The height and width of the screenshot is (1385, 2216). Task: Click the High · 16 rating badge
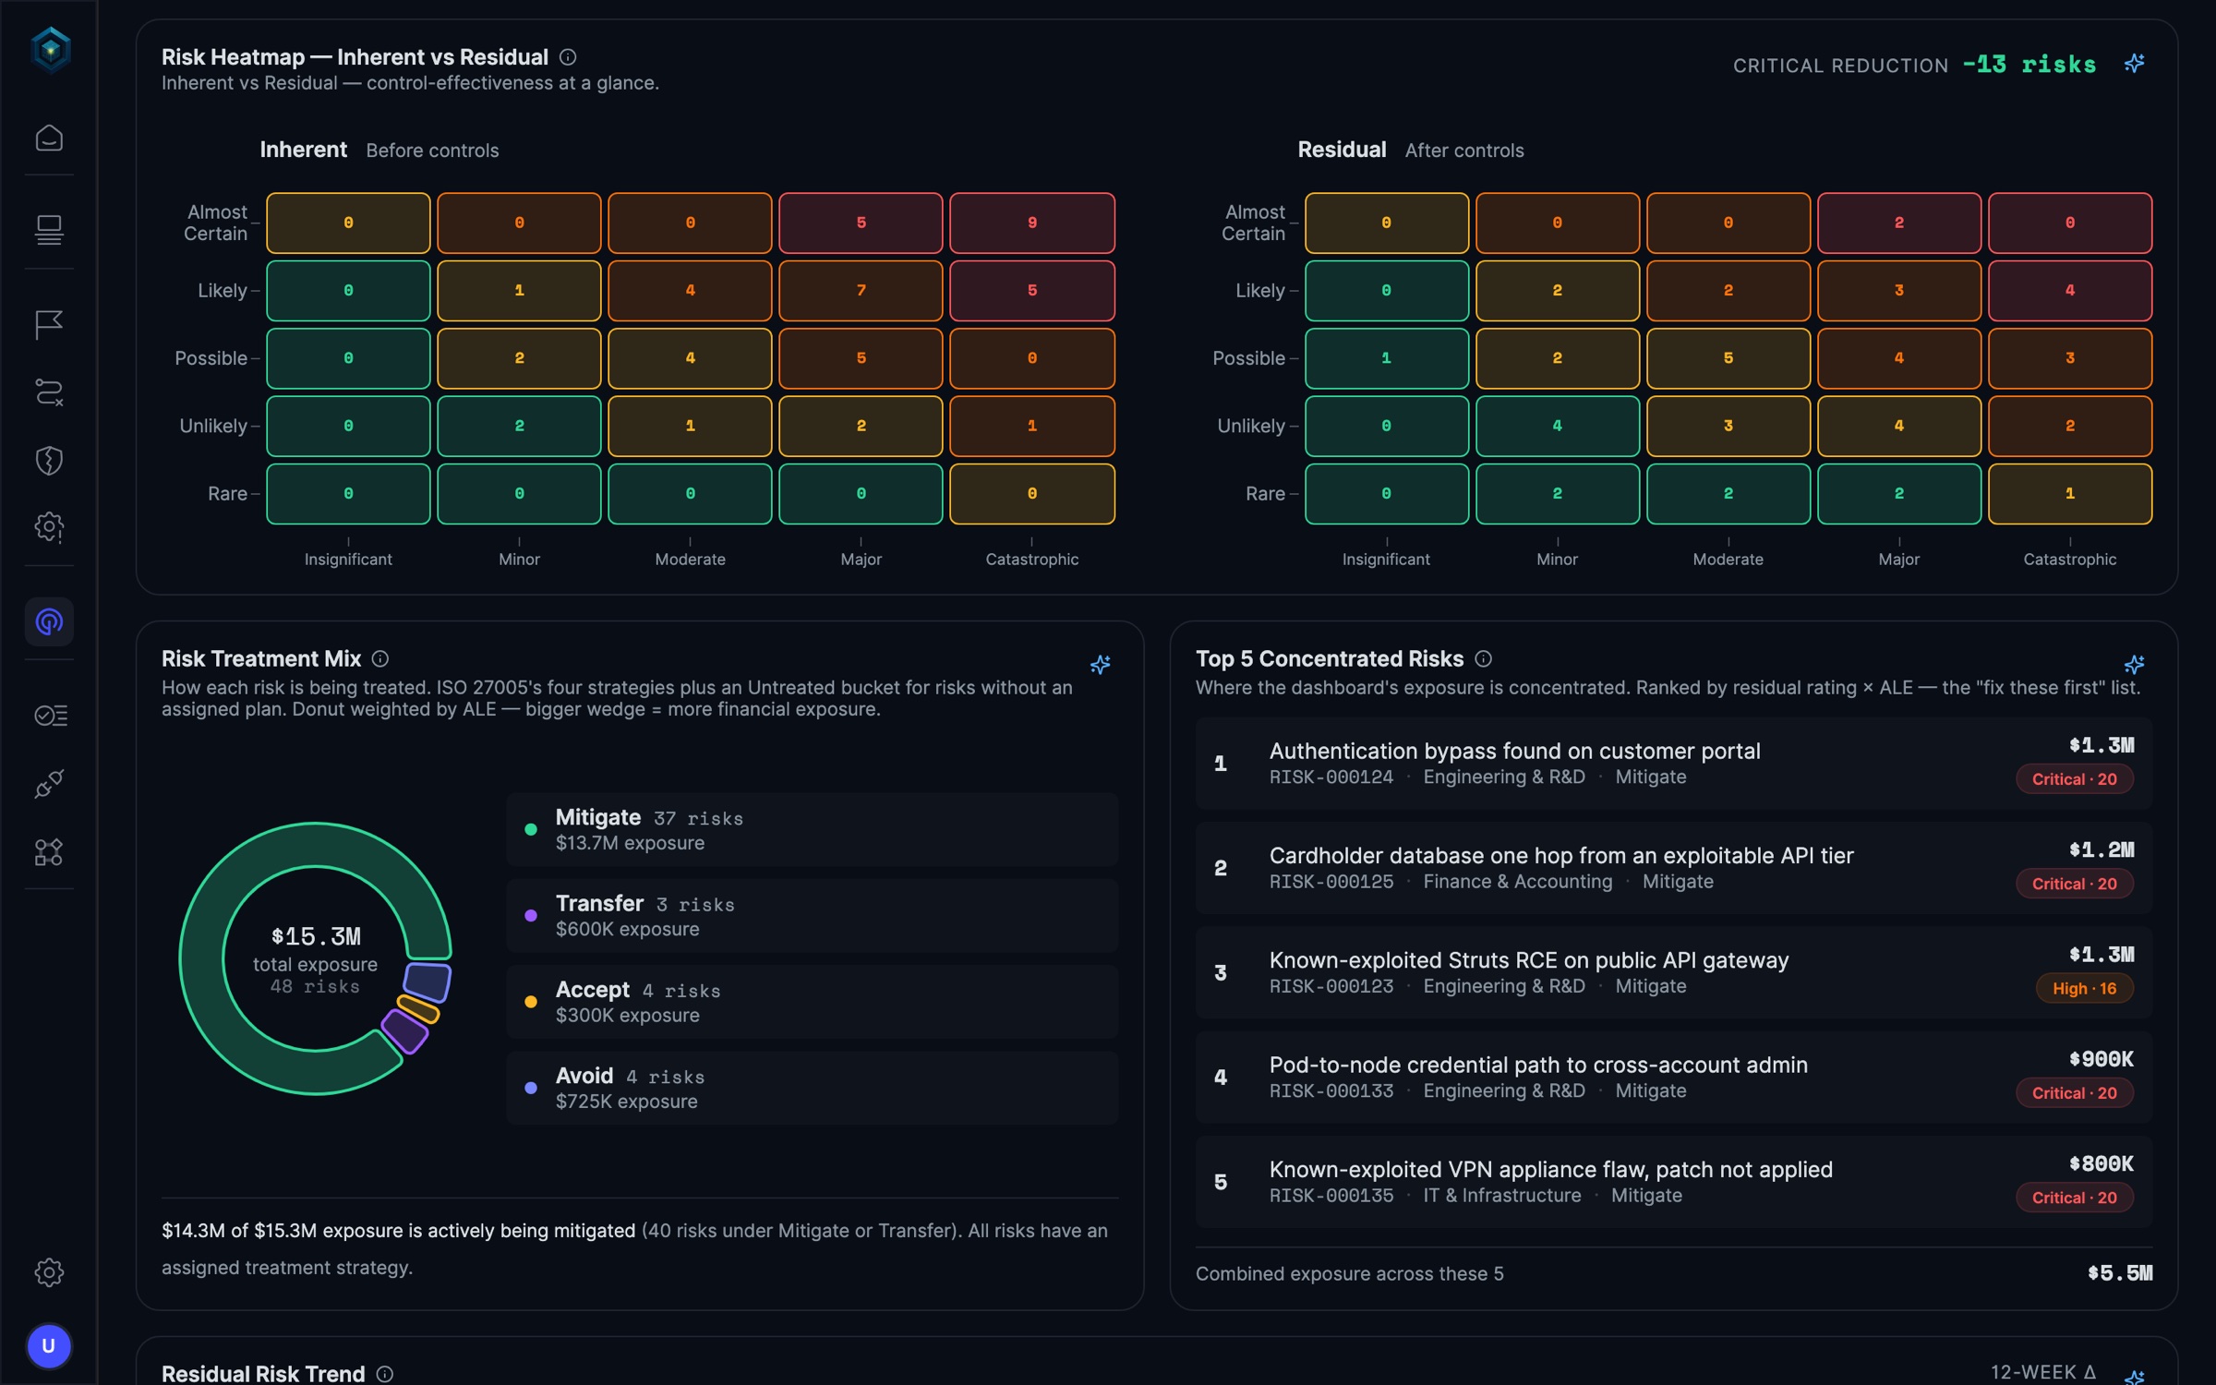tap(2084, 988)
